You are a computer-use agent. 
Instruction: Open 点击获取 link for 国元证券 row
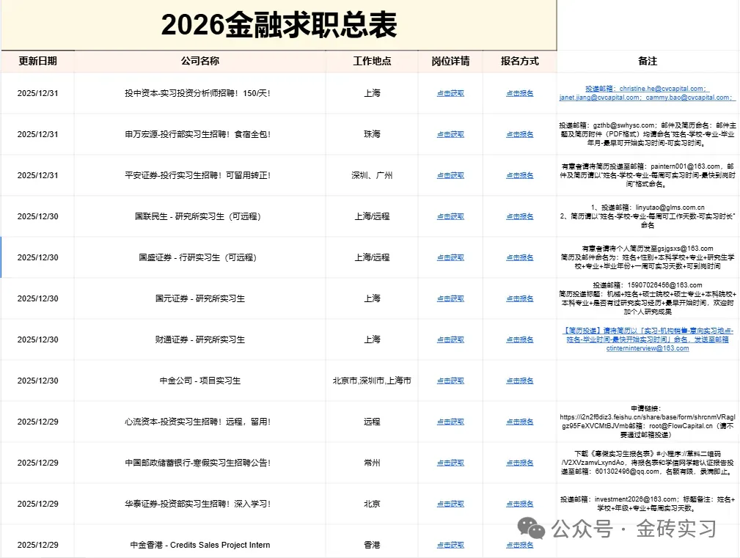(x=450, y=298)
